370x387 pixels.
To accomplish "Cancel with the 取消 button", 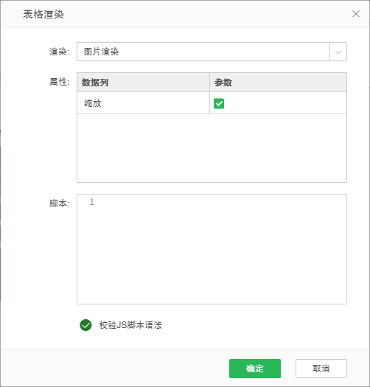I will [x=321, y=369].
